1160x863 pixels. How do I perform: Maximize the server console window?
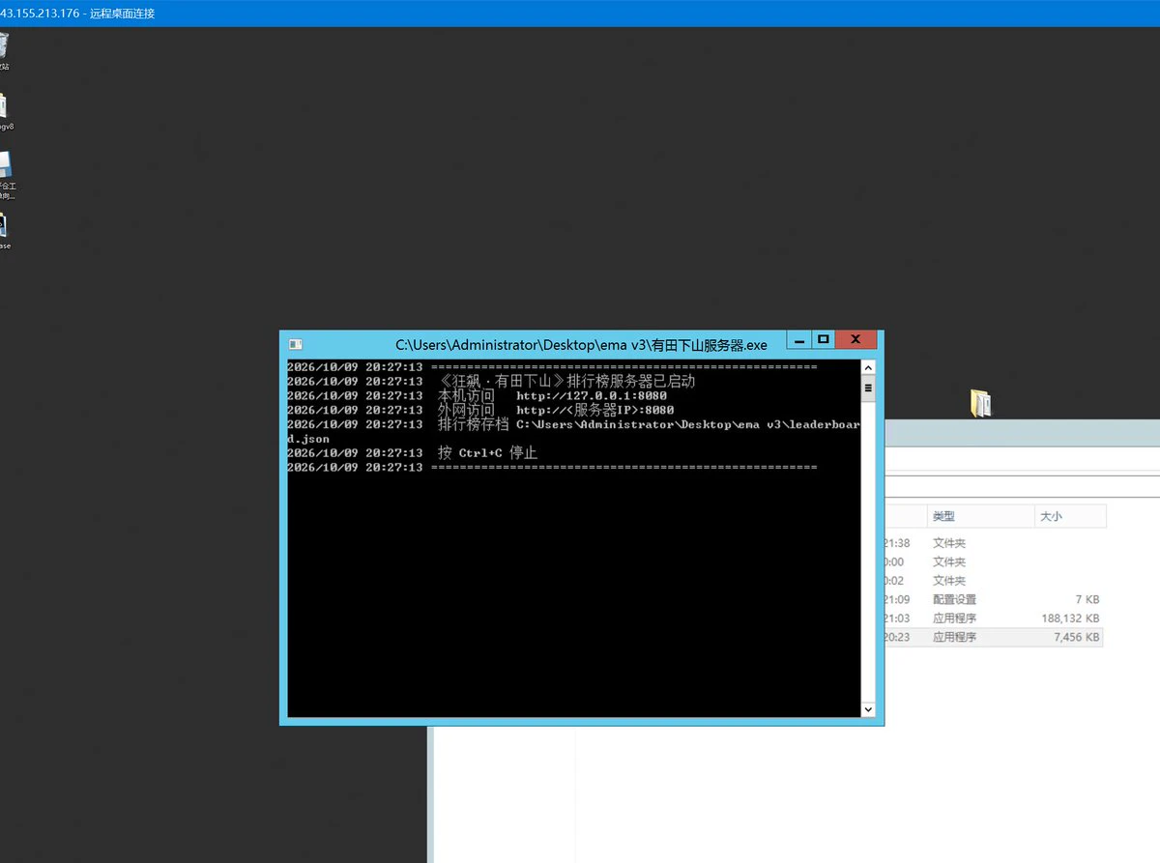(x=823, y=340)
